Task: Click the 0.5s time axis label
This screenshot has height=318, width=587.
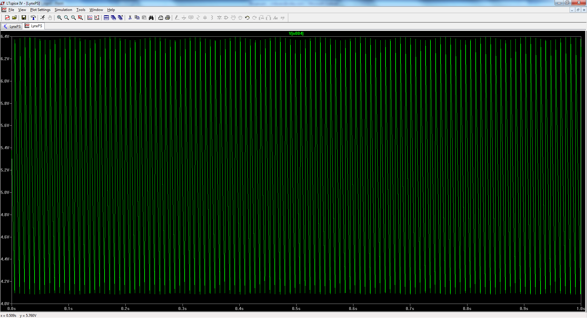Action: [x=296, y=309]
